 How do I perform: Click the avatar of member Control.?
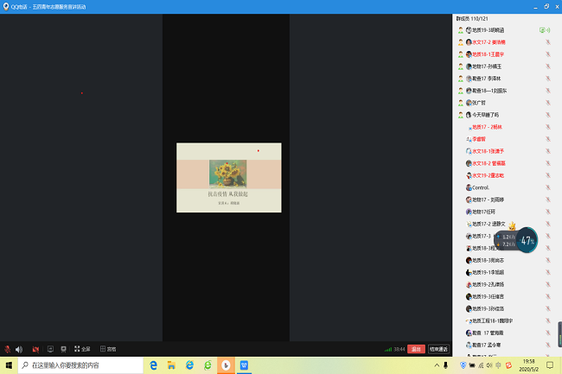469,187
